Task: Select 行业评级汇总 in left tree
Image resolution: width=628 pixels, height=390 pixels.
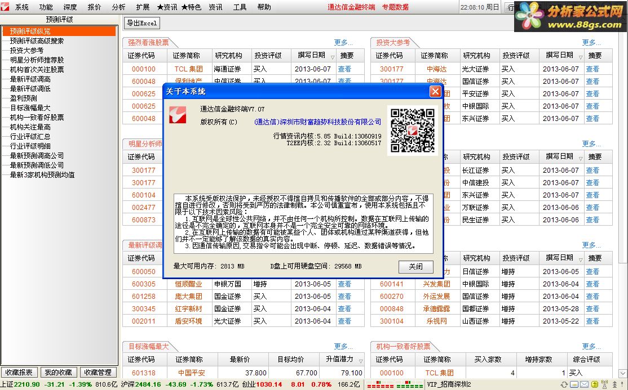Action: click(30, 137)
